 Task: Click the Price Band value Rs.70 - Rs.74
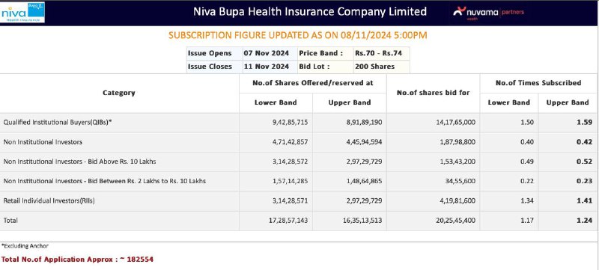point(378,53)
